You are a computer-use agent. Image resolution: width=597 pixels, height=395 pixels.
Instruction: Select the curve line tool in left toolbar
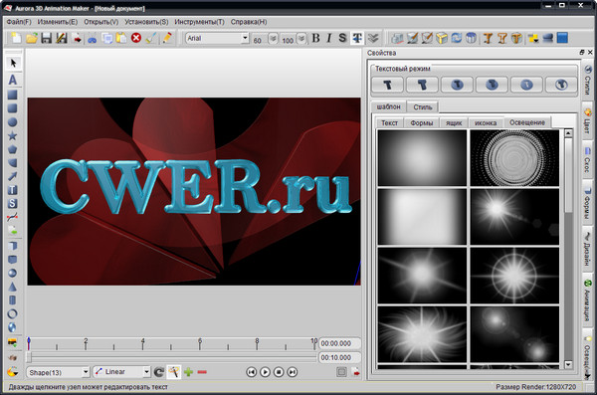[13, 217]
